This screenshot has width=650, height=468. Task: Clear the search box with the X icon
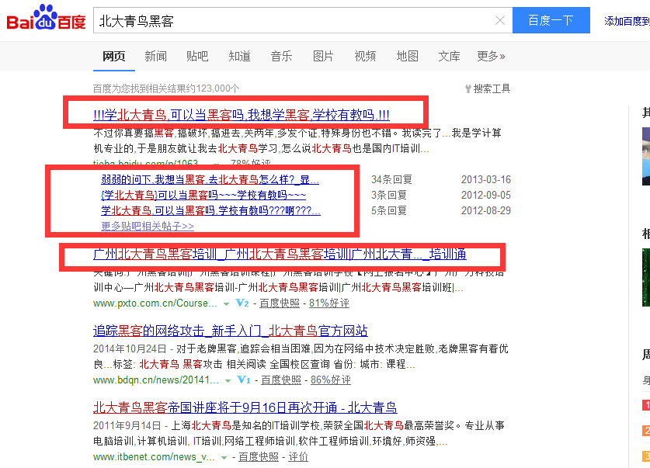tap(500, 20)
